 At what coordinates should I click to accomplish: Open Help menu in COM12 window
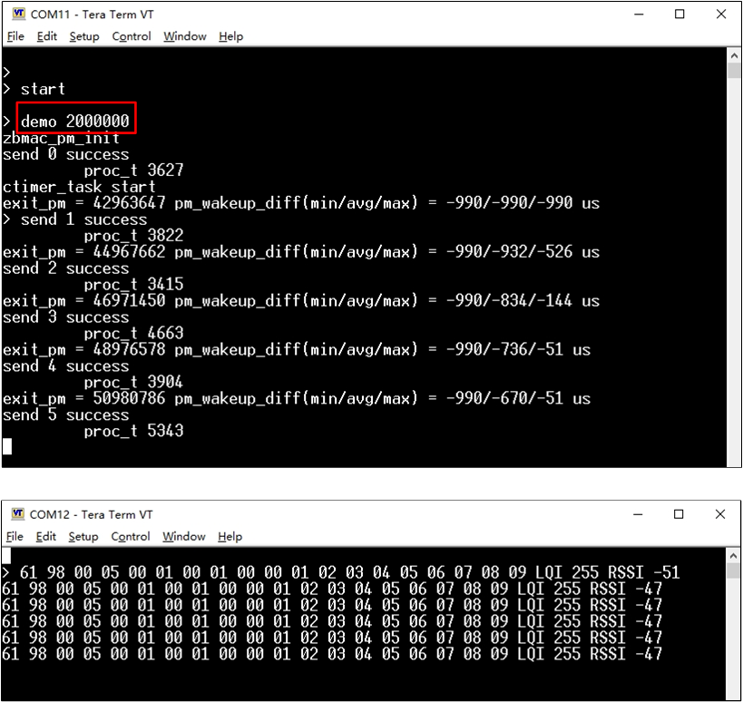pos(230,536)
